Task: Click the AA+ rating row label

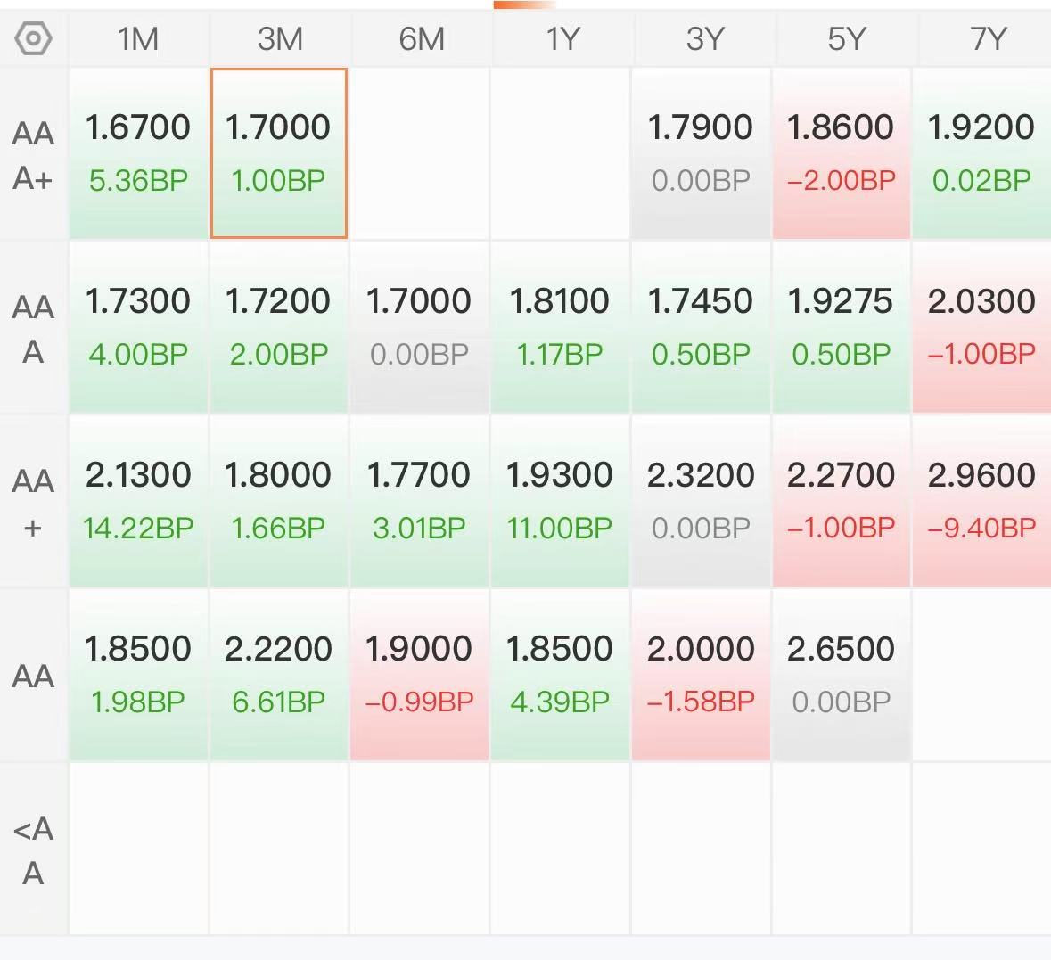Action: tap(33, 502)
